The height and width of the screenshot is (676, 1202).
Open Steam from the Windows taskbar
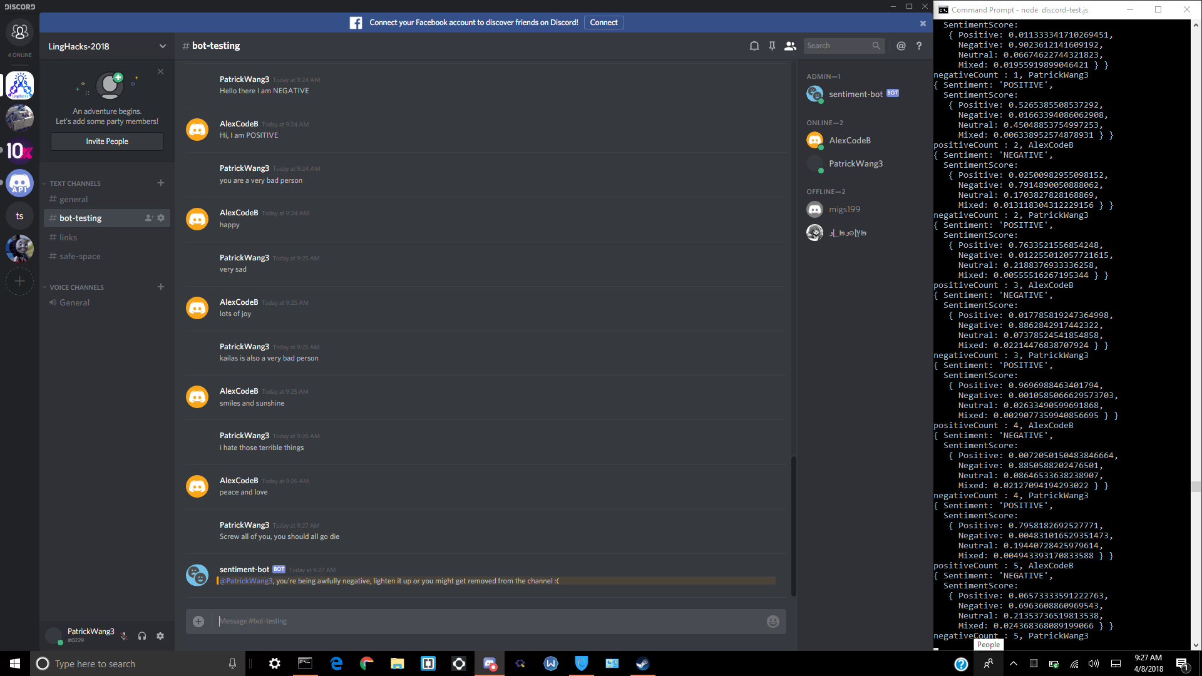coord(643,663)
